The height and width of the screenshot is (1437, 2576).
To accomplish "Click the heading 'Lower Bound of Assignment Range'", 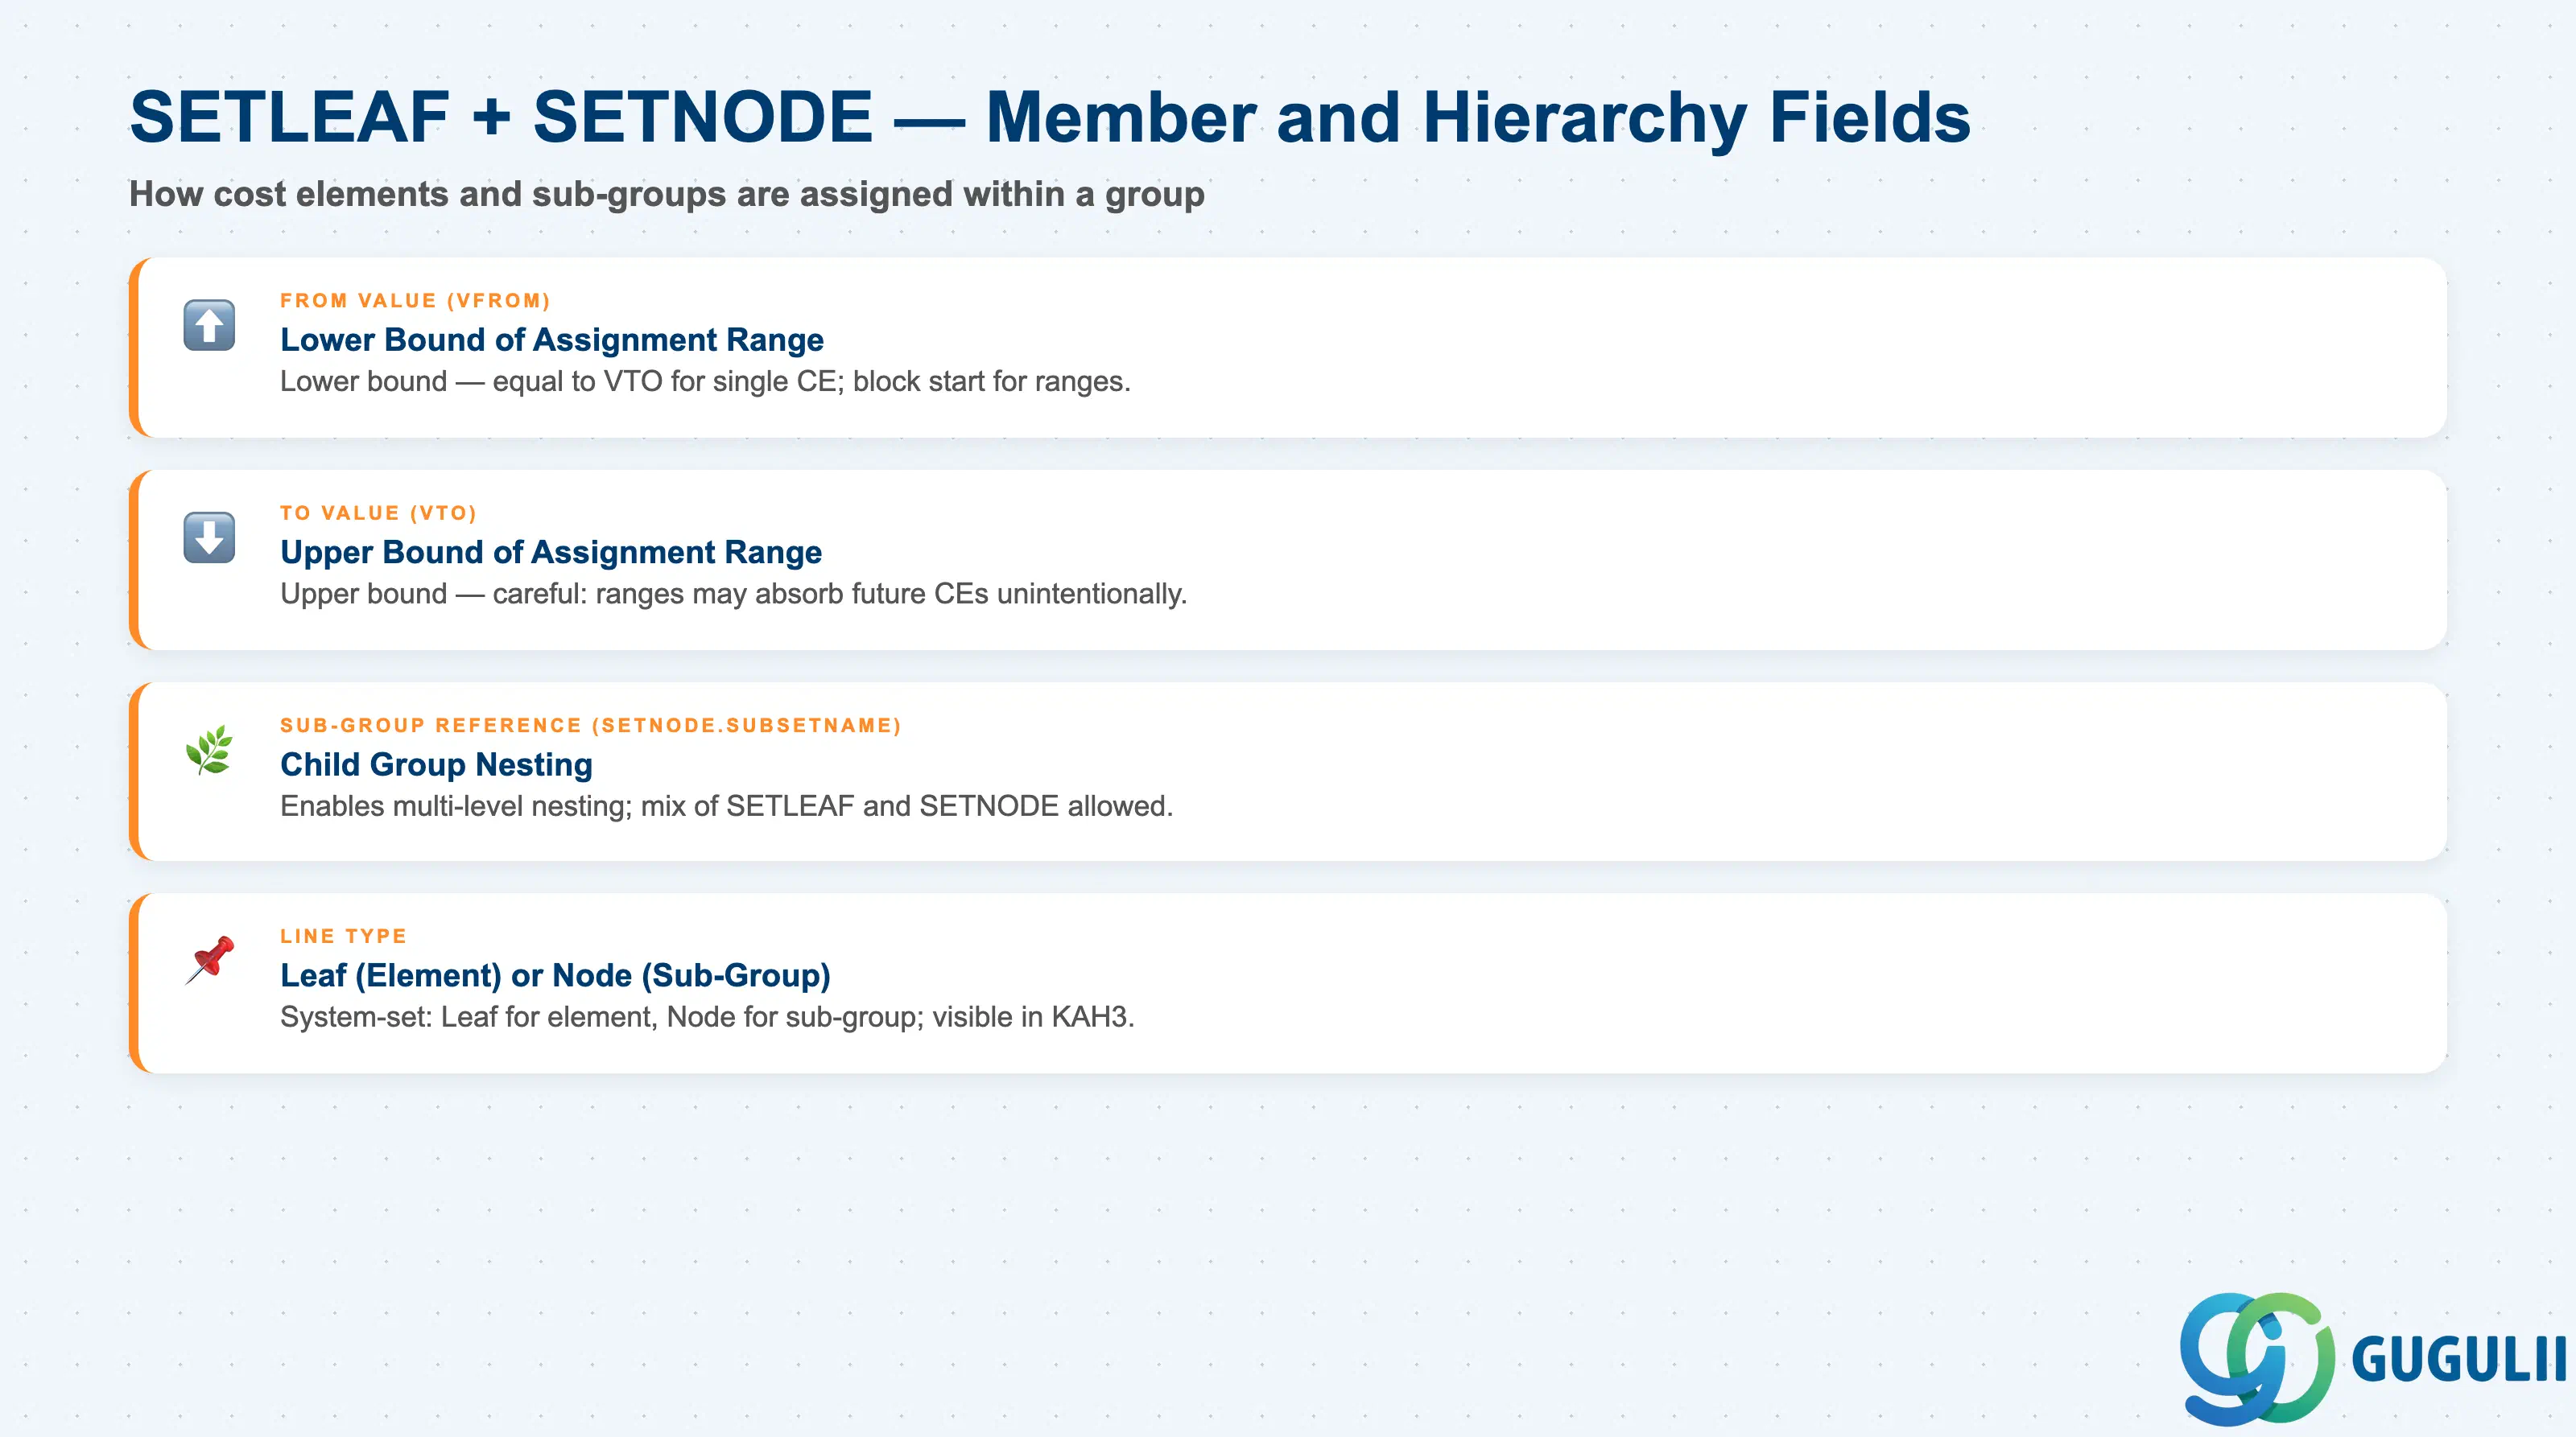I will 552,340.
